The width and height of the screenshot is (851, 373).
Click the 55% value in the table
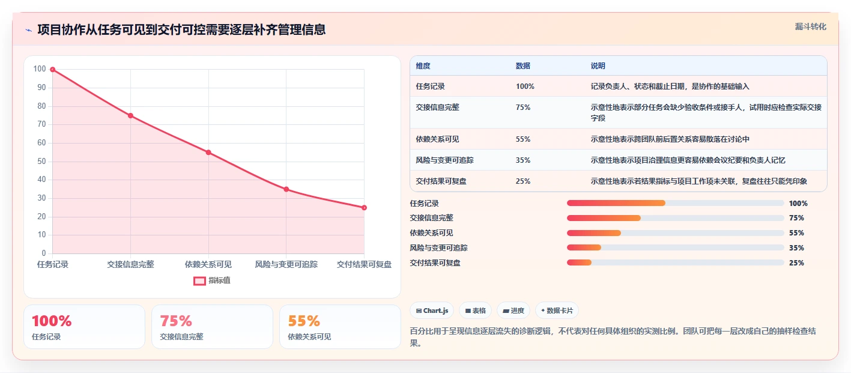(x=523, y=139)
